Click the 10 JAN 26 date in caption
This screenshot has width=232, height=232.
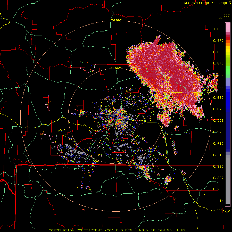tap(161, 230)
